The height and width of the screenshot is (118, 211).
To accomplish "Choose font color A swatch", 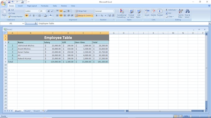I will [x=51, y=16].
